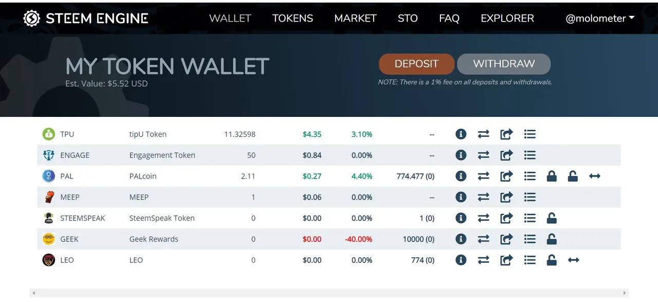The image size is (658, 302).
Task: Click the horizontal scrollbar track
Action: (329, 293)
